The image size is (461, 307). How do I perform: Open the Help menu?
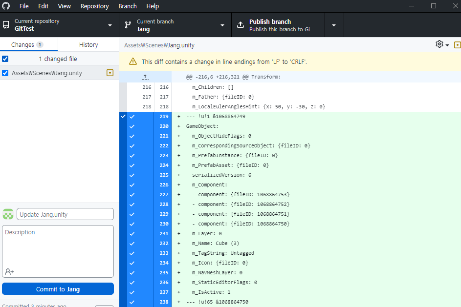click(153, 6)
